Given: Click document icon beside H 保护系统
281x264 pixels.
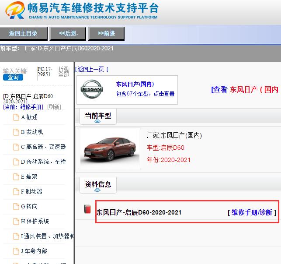Looking at the screenshot, I should click(16, 222).
